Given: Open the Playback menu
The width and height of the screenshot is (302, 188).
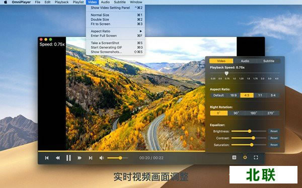Looking at the screenshot, I should pyautogui.click(x=61, y=2).
